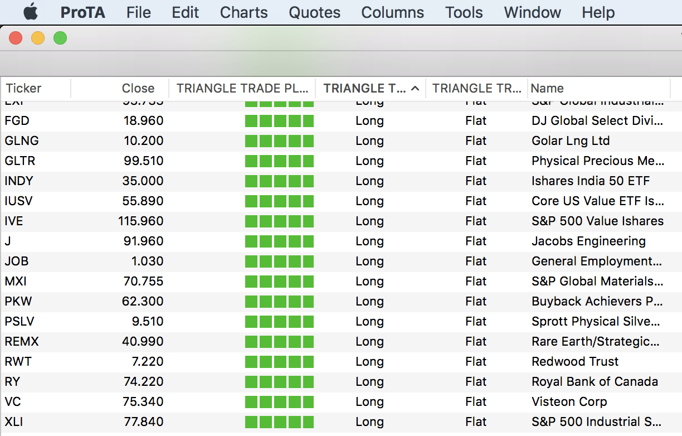Image resolution: width=682 pixels, height=436 pixels.
Task: Click the 18.960 close price
Action: click(144, 120)
